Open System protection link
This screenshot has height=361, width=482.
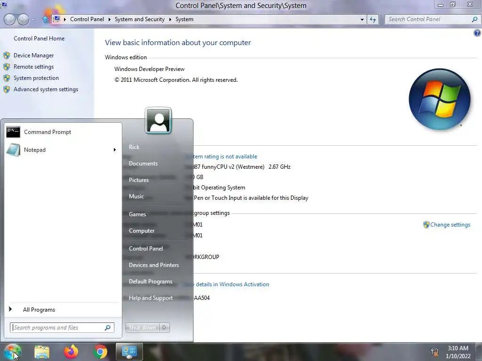point(36,78)
